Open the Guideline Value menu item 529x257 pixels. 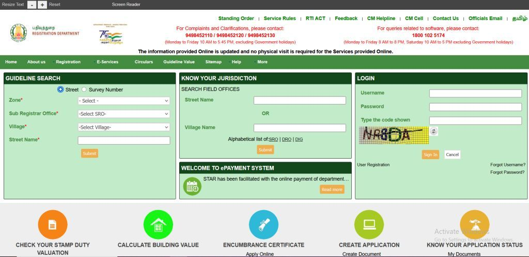[x=179, y=62]
